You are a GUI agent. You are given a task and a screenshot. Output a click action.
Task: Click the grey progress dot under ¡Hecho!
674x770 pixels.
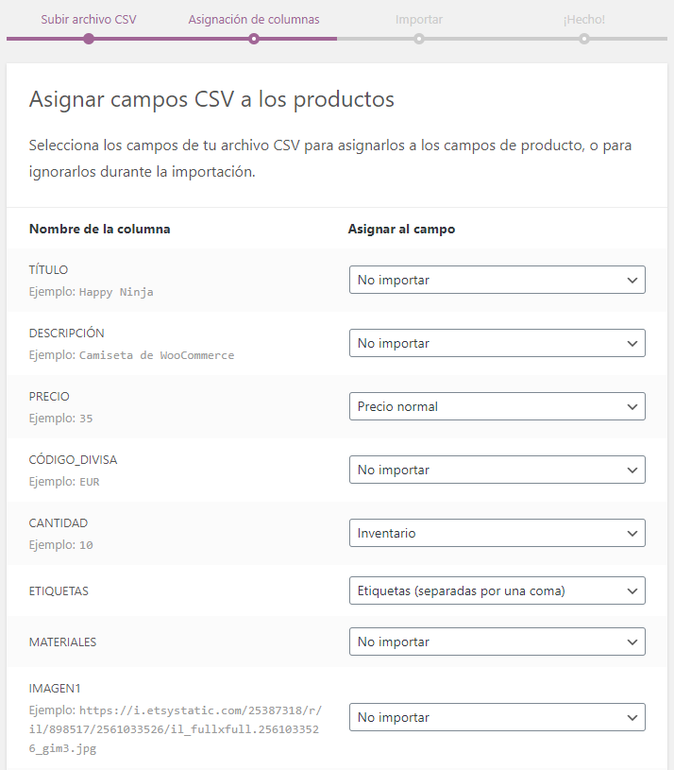(x=584, y=39)
